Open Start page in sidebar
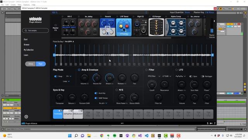The height and width of the screenshot is (139, 248). coord(26,39)
